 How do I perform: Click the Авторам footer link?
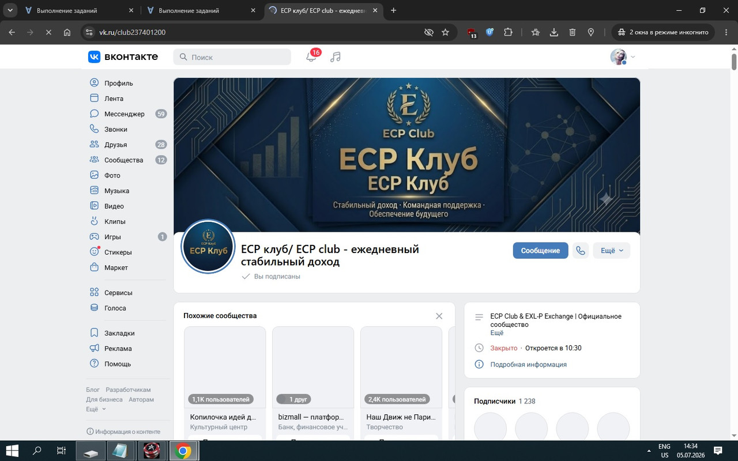pyautogui.click(x=141, y=399)
